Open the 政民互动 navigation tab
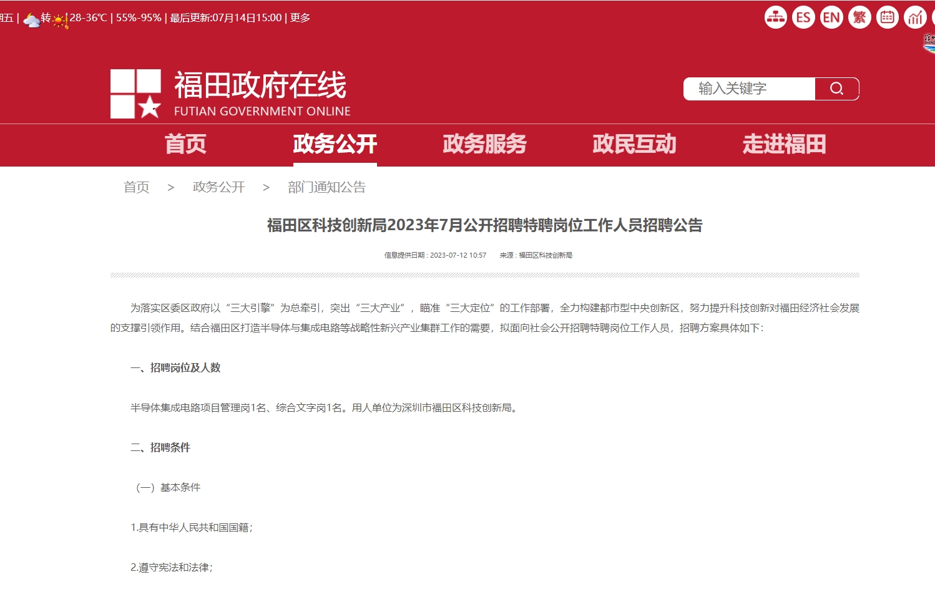The height and width of the screenshot is (597, 935). [634, 144]
